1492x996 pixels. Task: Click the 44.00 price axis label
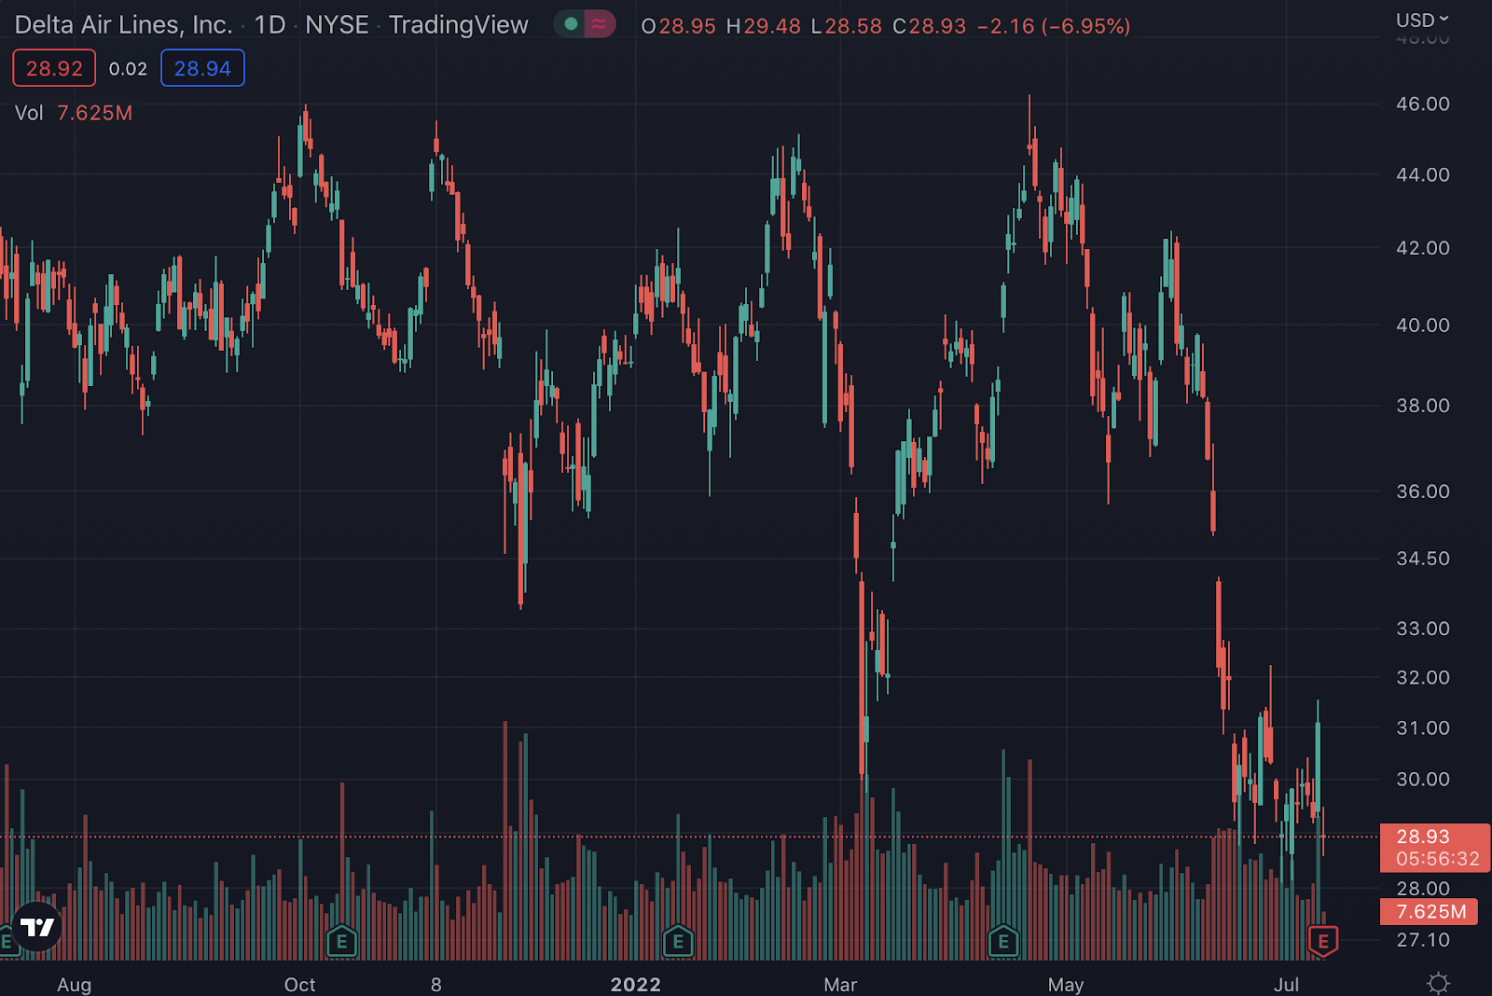tap(1423, 174)
